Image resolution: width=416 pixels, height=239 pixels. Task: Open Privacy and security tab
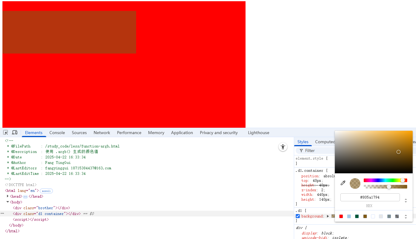[x=219, y=133]
